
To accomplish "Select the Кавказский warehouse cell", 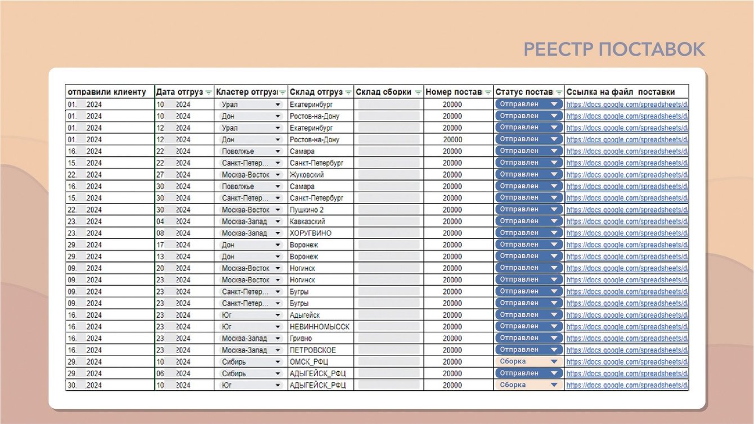I will [x=321, y=222].
